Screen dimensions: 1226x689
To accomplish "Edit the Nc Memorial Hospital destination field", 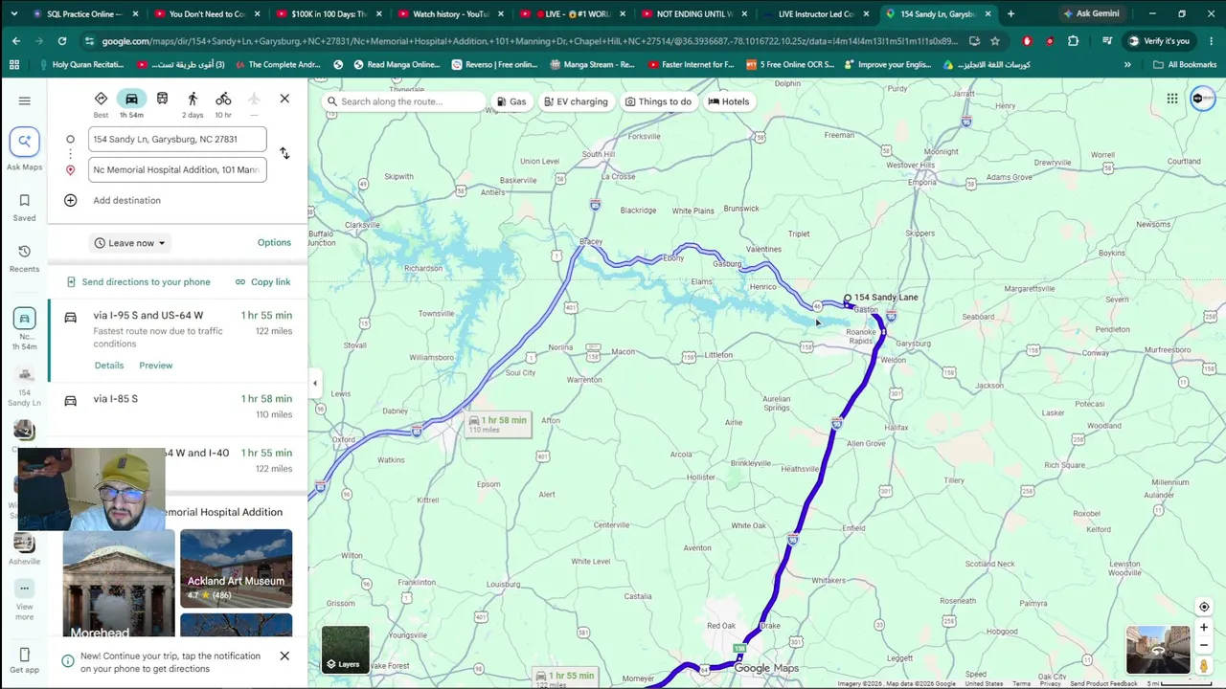I will point(177,169).
